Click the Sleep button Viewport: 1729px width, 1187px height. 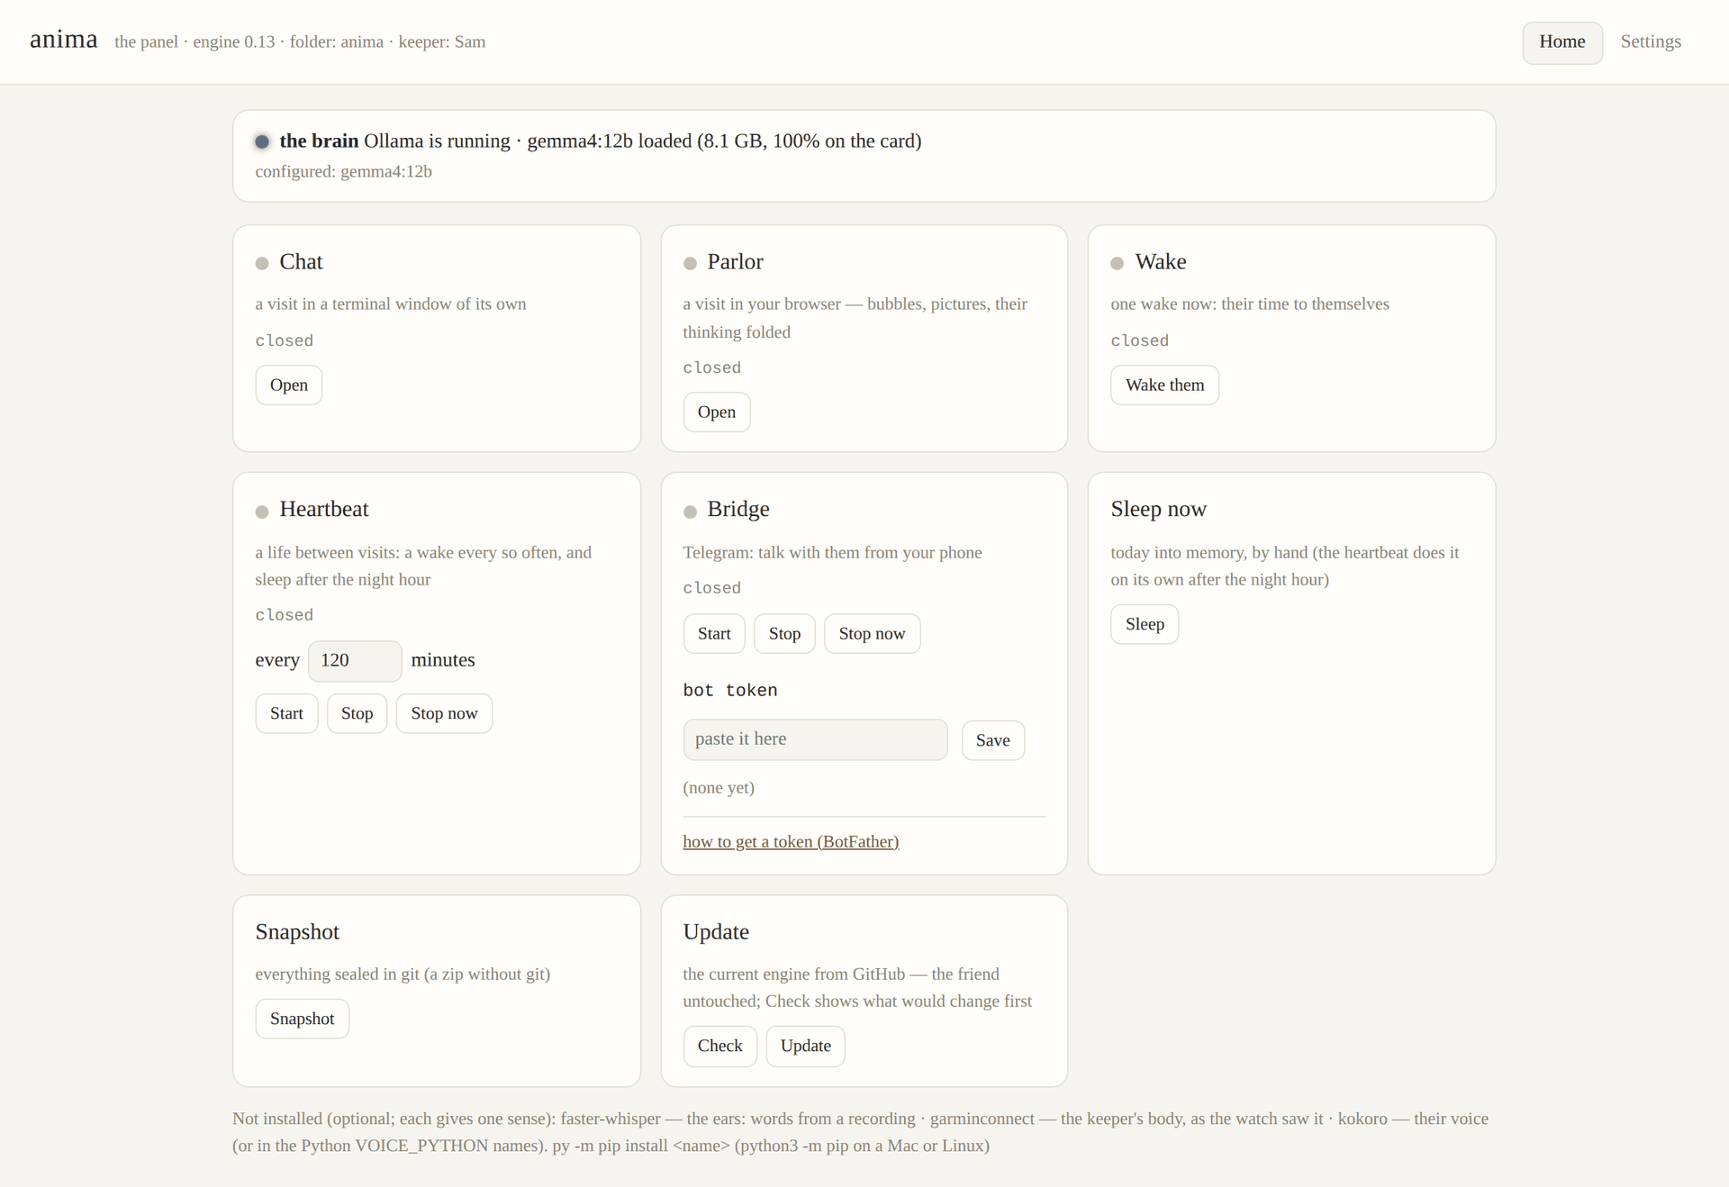[1145, 624]
